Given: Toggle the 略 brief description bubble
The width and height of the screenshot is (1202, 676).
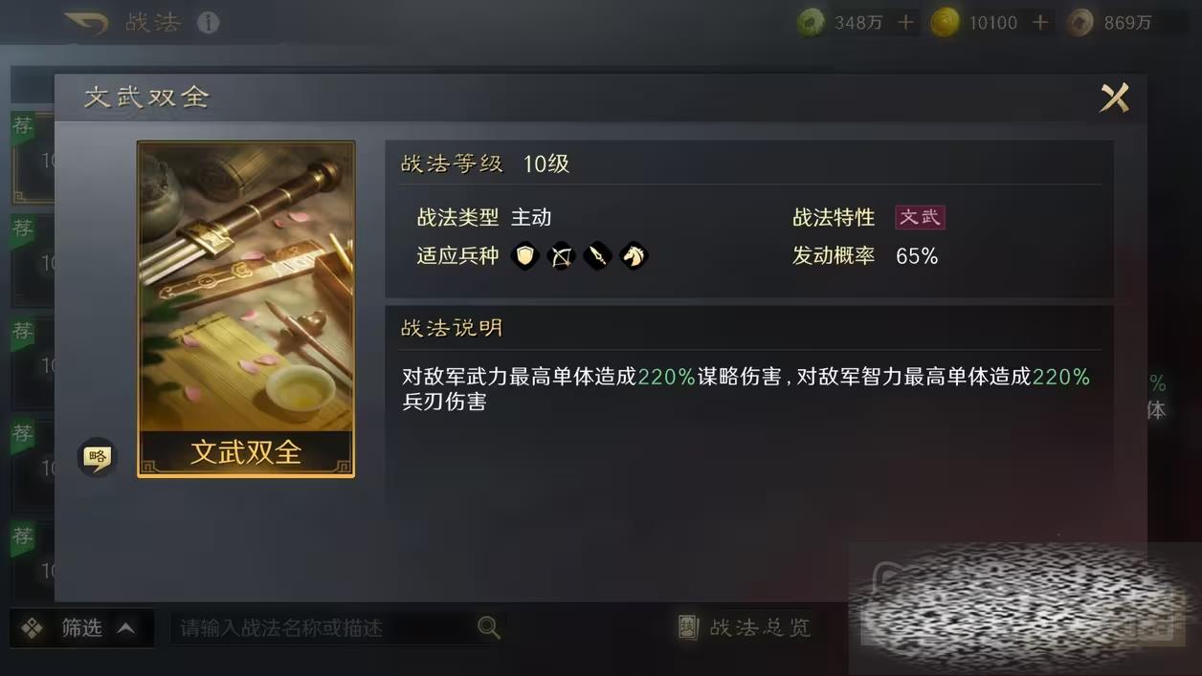Looking at the screenshot, I should 97,457.
